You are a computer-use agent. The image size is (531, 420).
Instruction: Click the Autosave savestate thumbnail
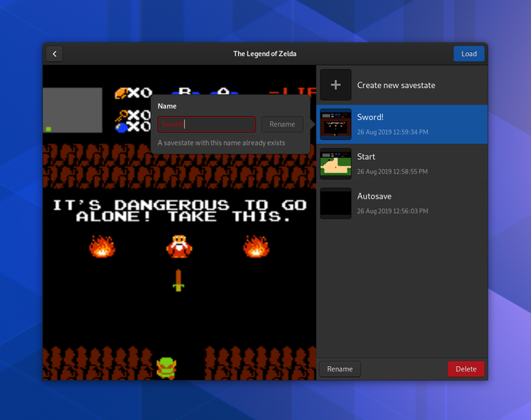point(335,203)
